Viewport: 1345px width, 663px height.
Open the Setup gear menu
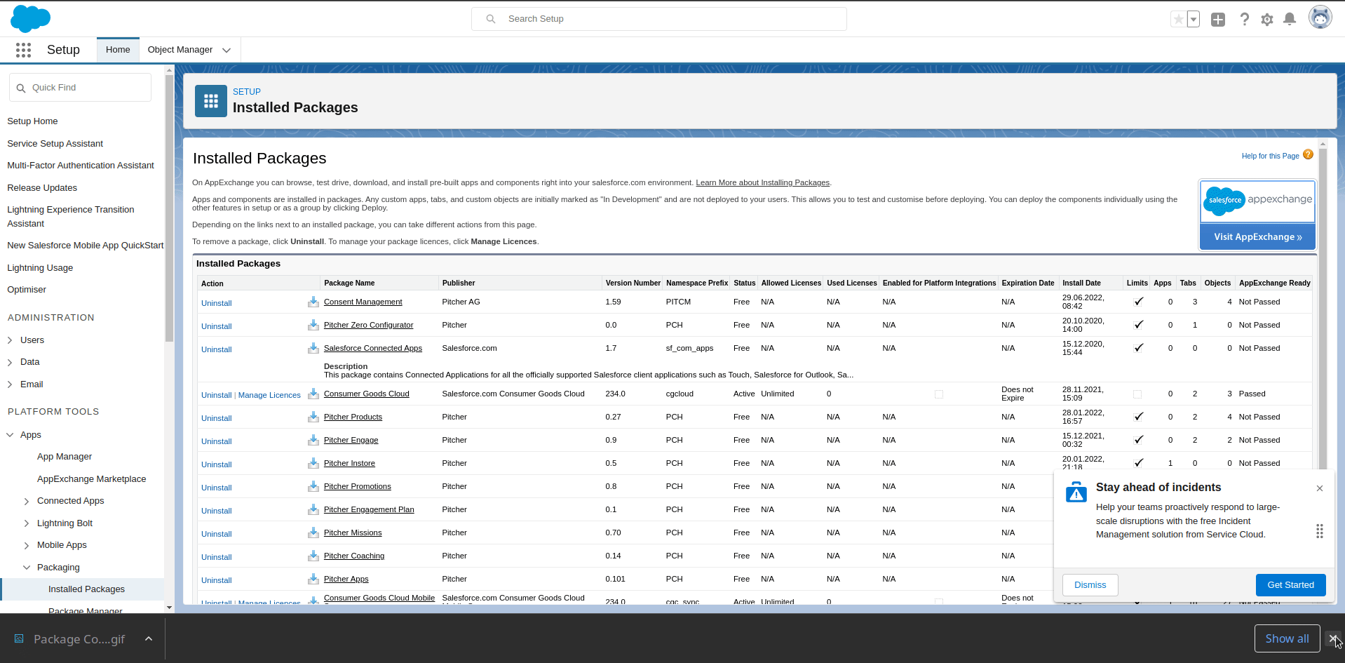(1266, 20)
